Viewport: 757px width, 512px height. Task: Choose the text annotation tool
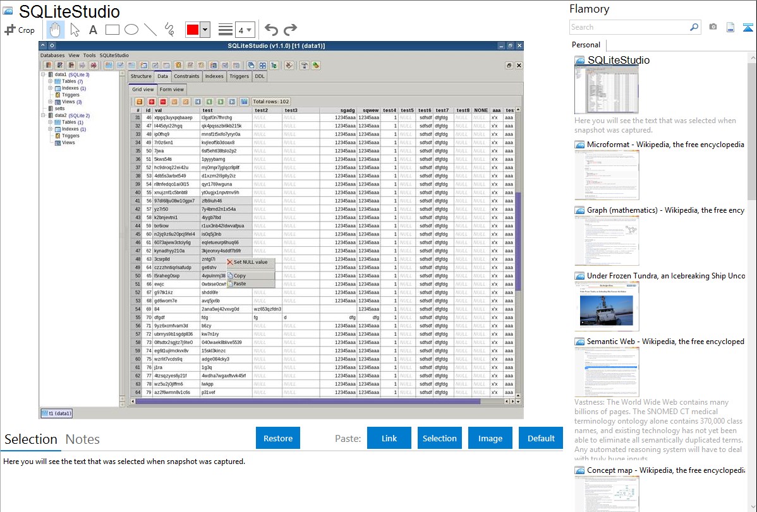coord(93,30)
